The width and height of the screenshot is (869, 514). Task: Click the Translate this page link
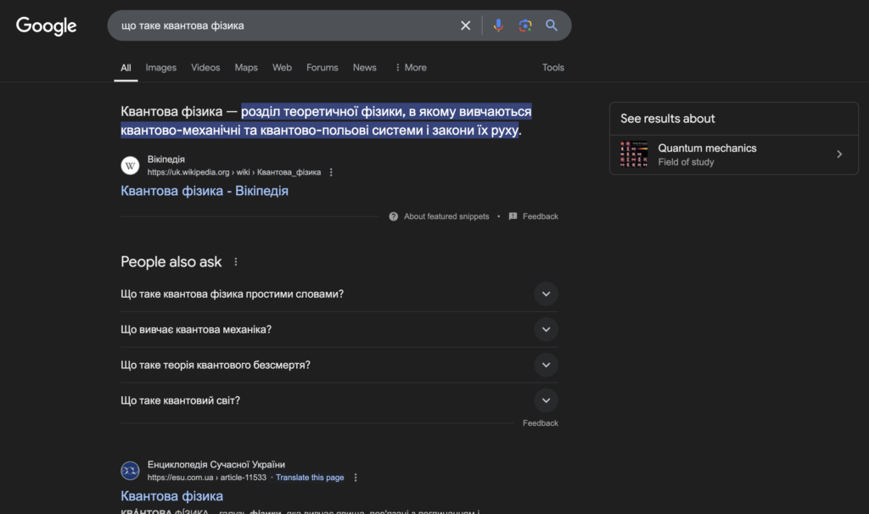click(x=310, y=478)
